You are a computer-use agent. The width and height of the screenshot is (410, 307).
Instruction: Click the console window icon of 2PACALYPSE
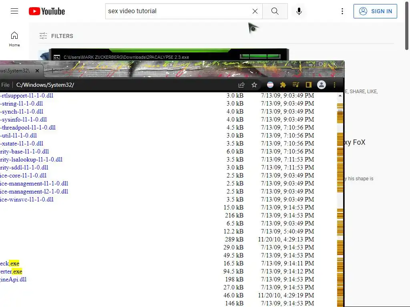coord(57,57)
